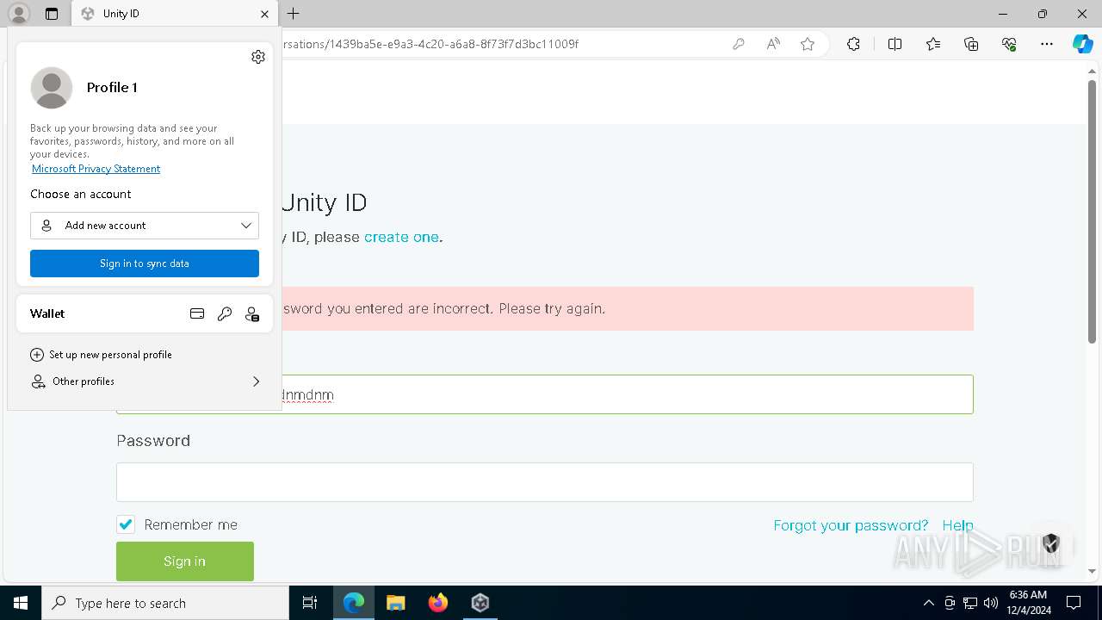Open Microsoft Edge on taskbar
Viewport: 1102px width, 620px height.
coord(354,603)
